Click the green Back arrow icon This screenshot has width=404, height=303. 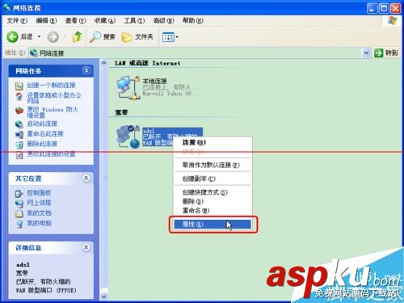(12, 36)
